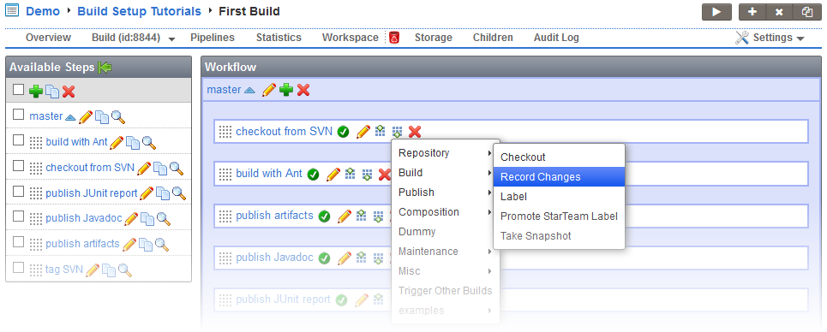Check the publish Javadoc checkbox

(19, 216)
